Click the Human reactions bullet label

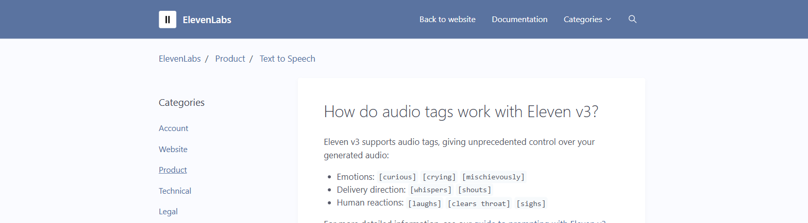(x=370, y=203)
